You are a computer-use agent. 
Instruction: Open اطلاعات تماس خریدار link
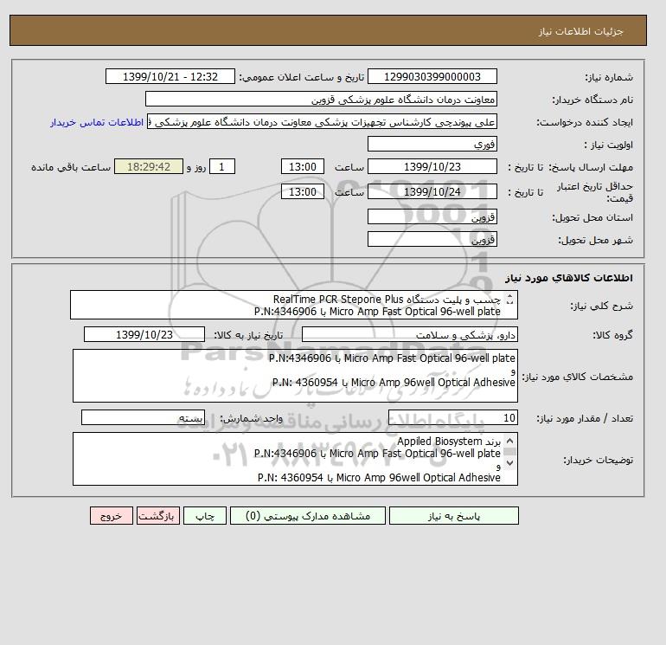pyautogui.click(x=97, y=122)
